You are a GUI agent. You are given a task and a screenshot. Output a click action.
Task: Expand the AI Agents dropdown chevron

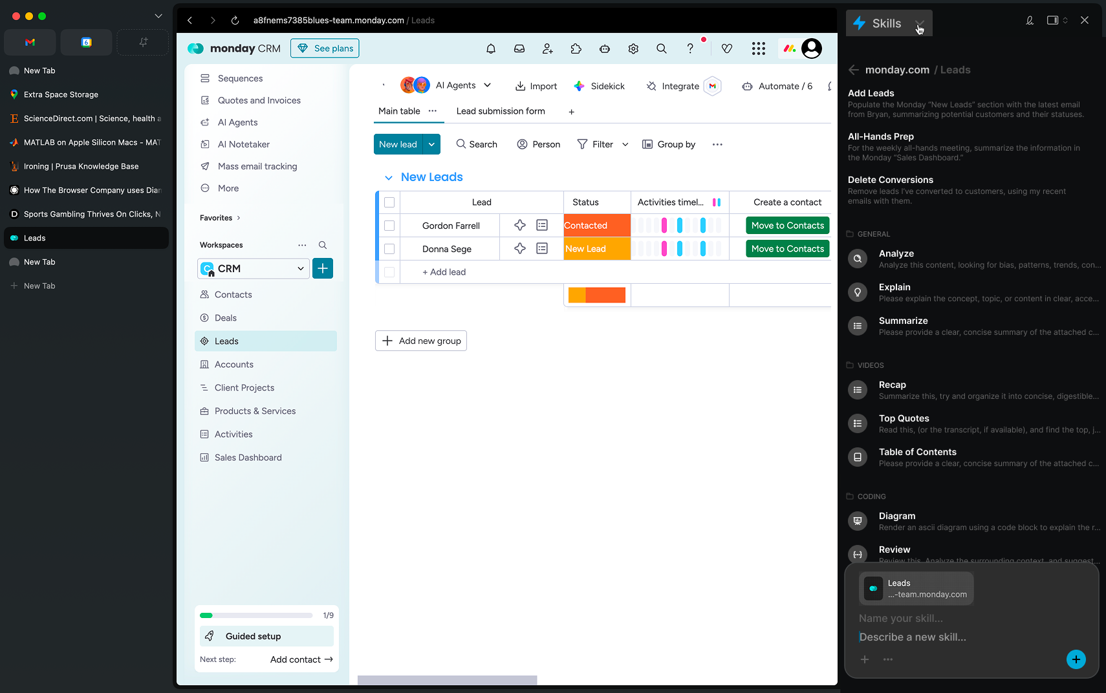pos(488,85)
